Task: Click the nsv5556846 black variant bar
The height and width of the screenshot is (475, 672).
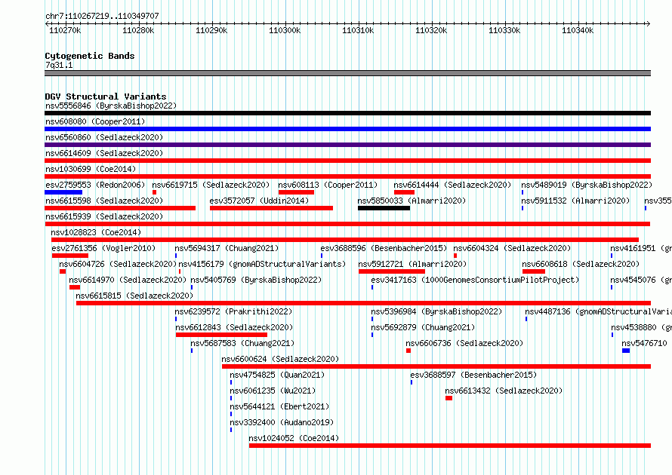Action: pos(347,113)
